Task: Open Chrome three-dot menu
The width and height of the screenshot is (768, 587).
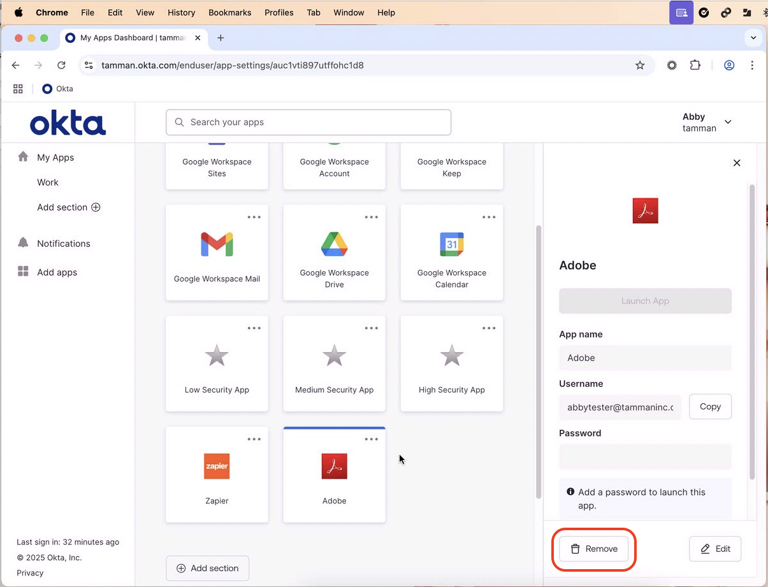Action: (752, 65)
